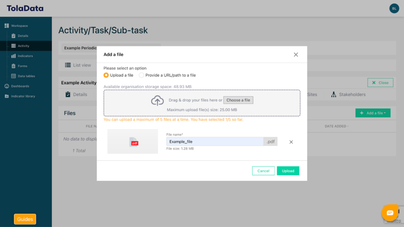Remove Example_file using the X icon
This screenshot has height=227, width=404.
[291, 142]
